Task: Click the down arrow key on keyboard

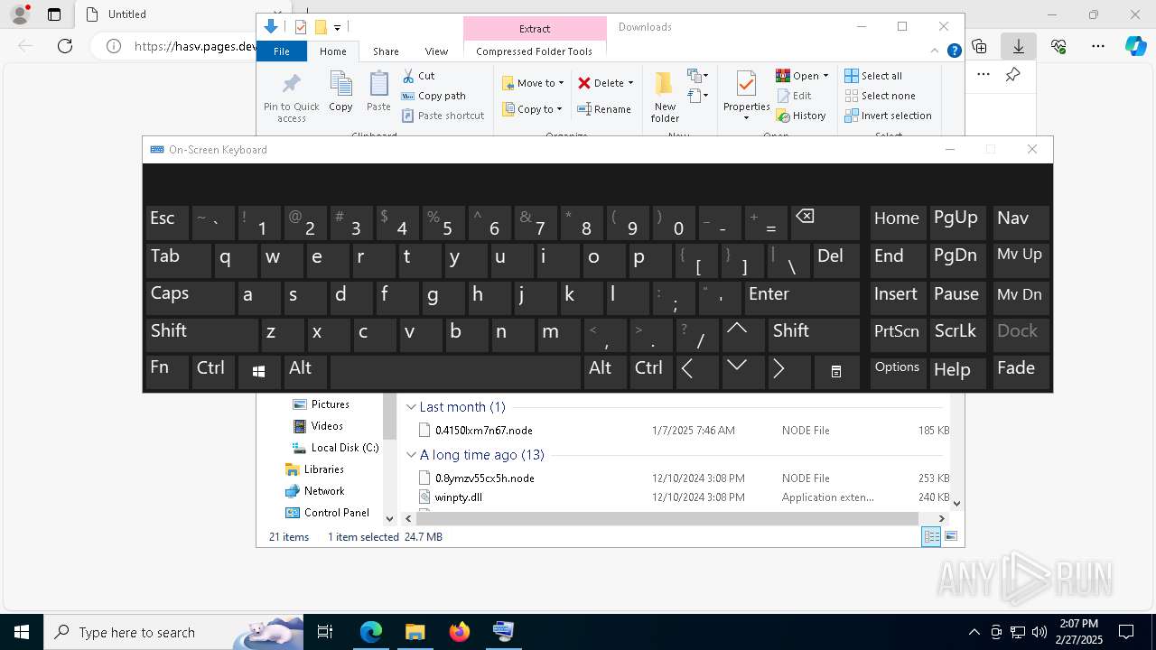Action: click(742, 372)
